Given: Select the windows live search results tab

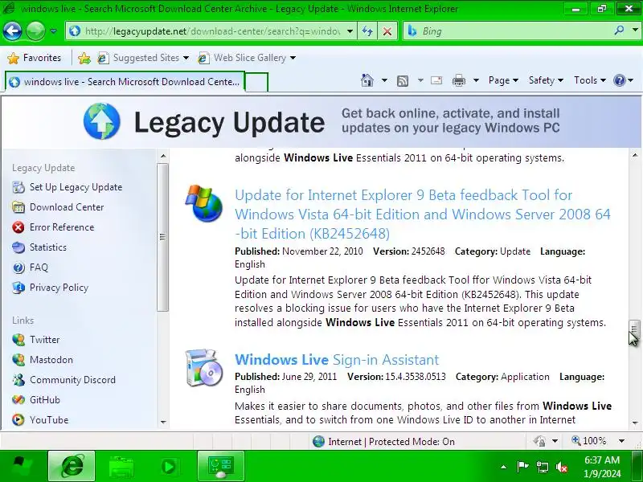Looking at the screenshot, I should click(125, 82).
